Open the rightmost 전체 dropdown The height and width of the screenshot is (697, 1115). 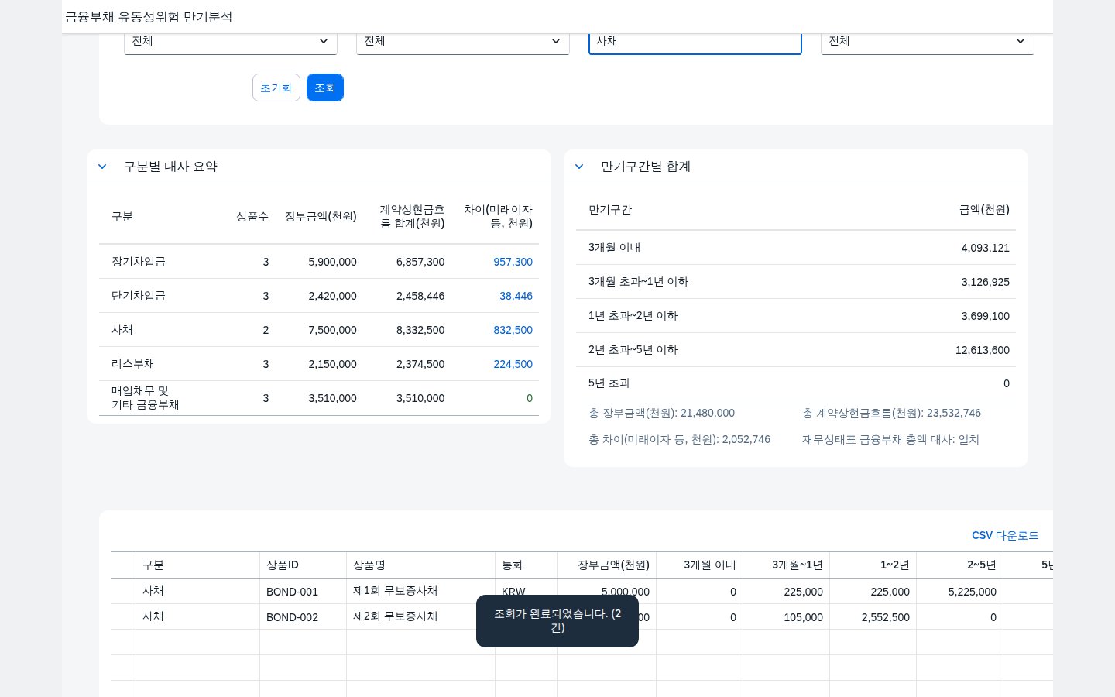pos(928,41)
